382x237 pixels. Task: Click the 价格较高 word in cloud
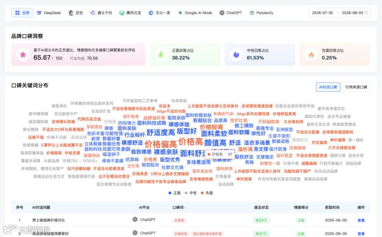point(211,127)
